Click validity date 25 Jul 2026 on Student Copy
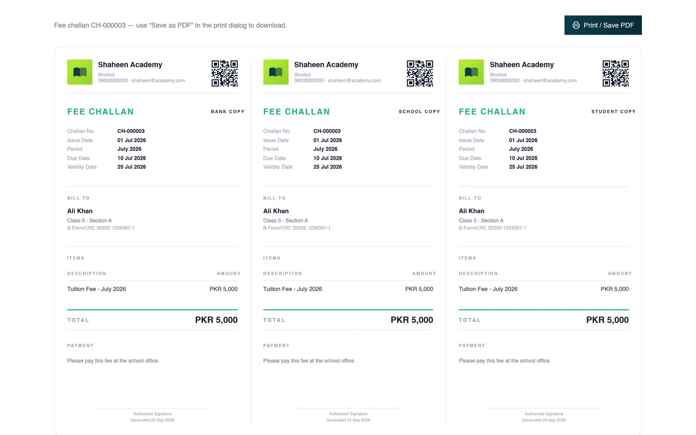 pyautogui.click(x=523, y=167)
